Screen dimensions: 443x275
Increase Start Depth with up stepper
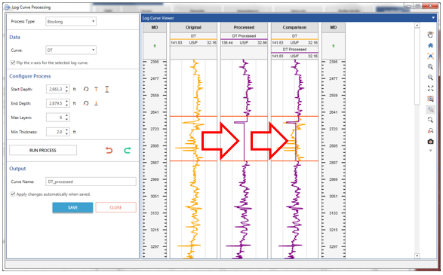tap(67, 87)
